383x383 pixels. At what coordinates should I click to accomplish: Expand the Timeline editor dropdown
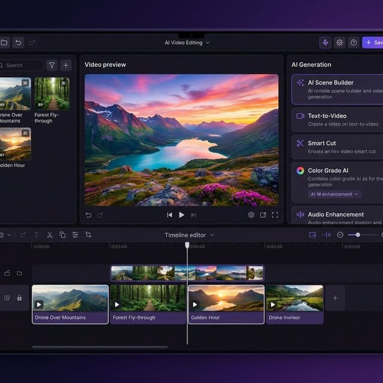(x=189, y=235)
